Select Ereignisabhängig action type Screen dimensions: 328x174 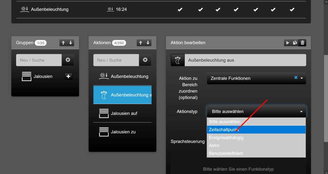(x=256, y=138)
